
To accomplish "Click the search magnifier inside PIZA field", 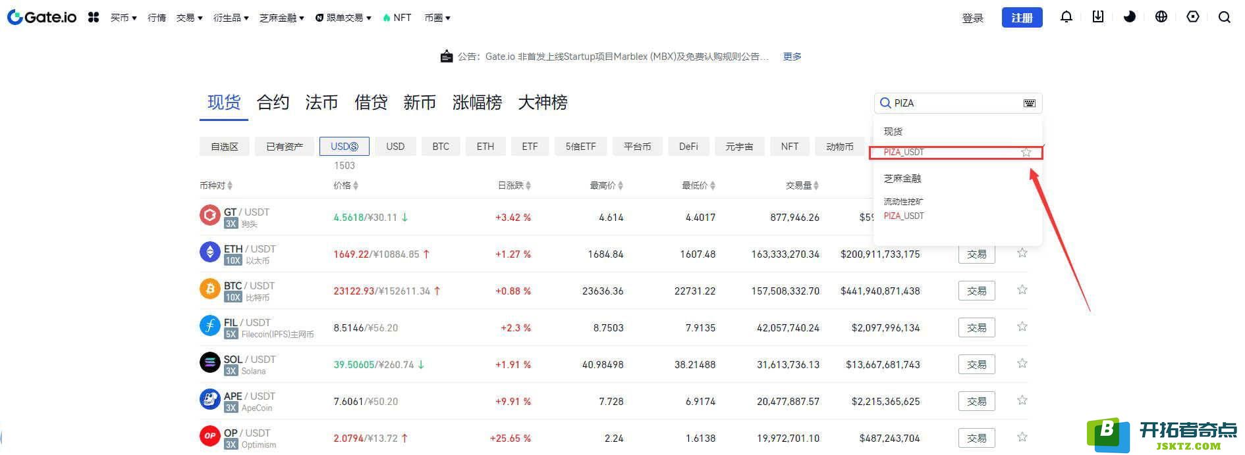I will [x=886, y=103].
